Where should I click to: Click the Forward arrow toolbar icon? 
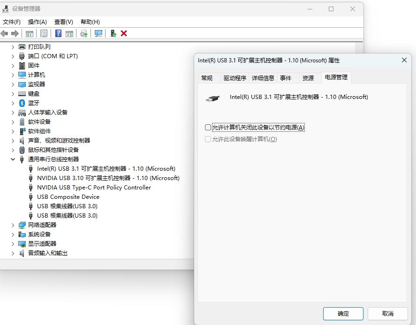[15, 33]
